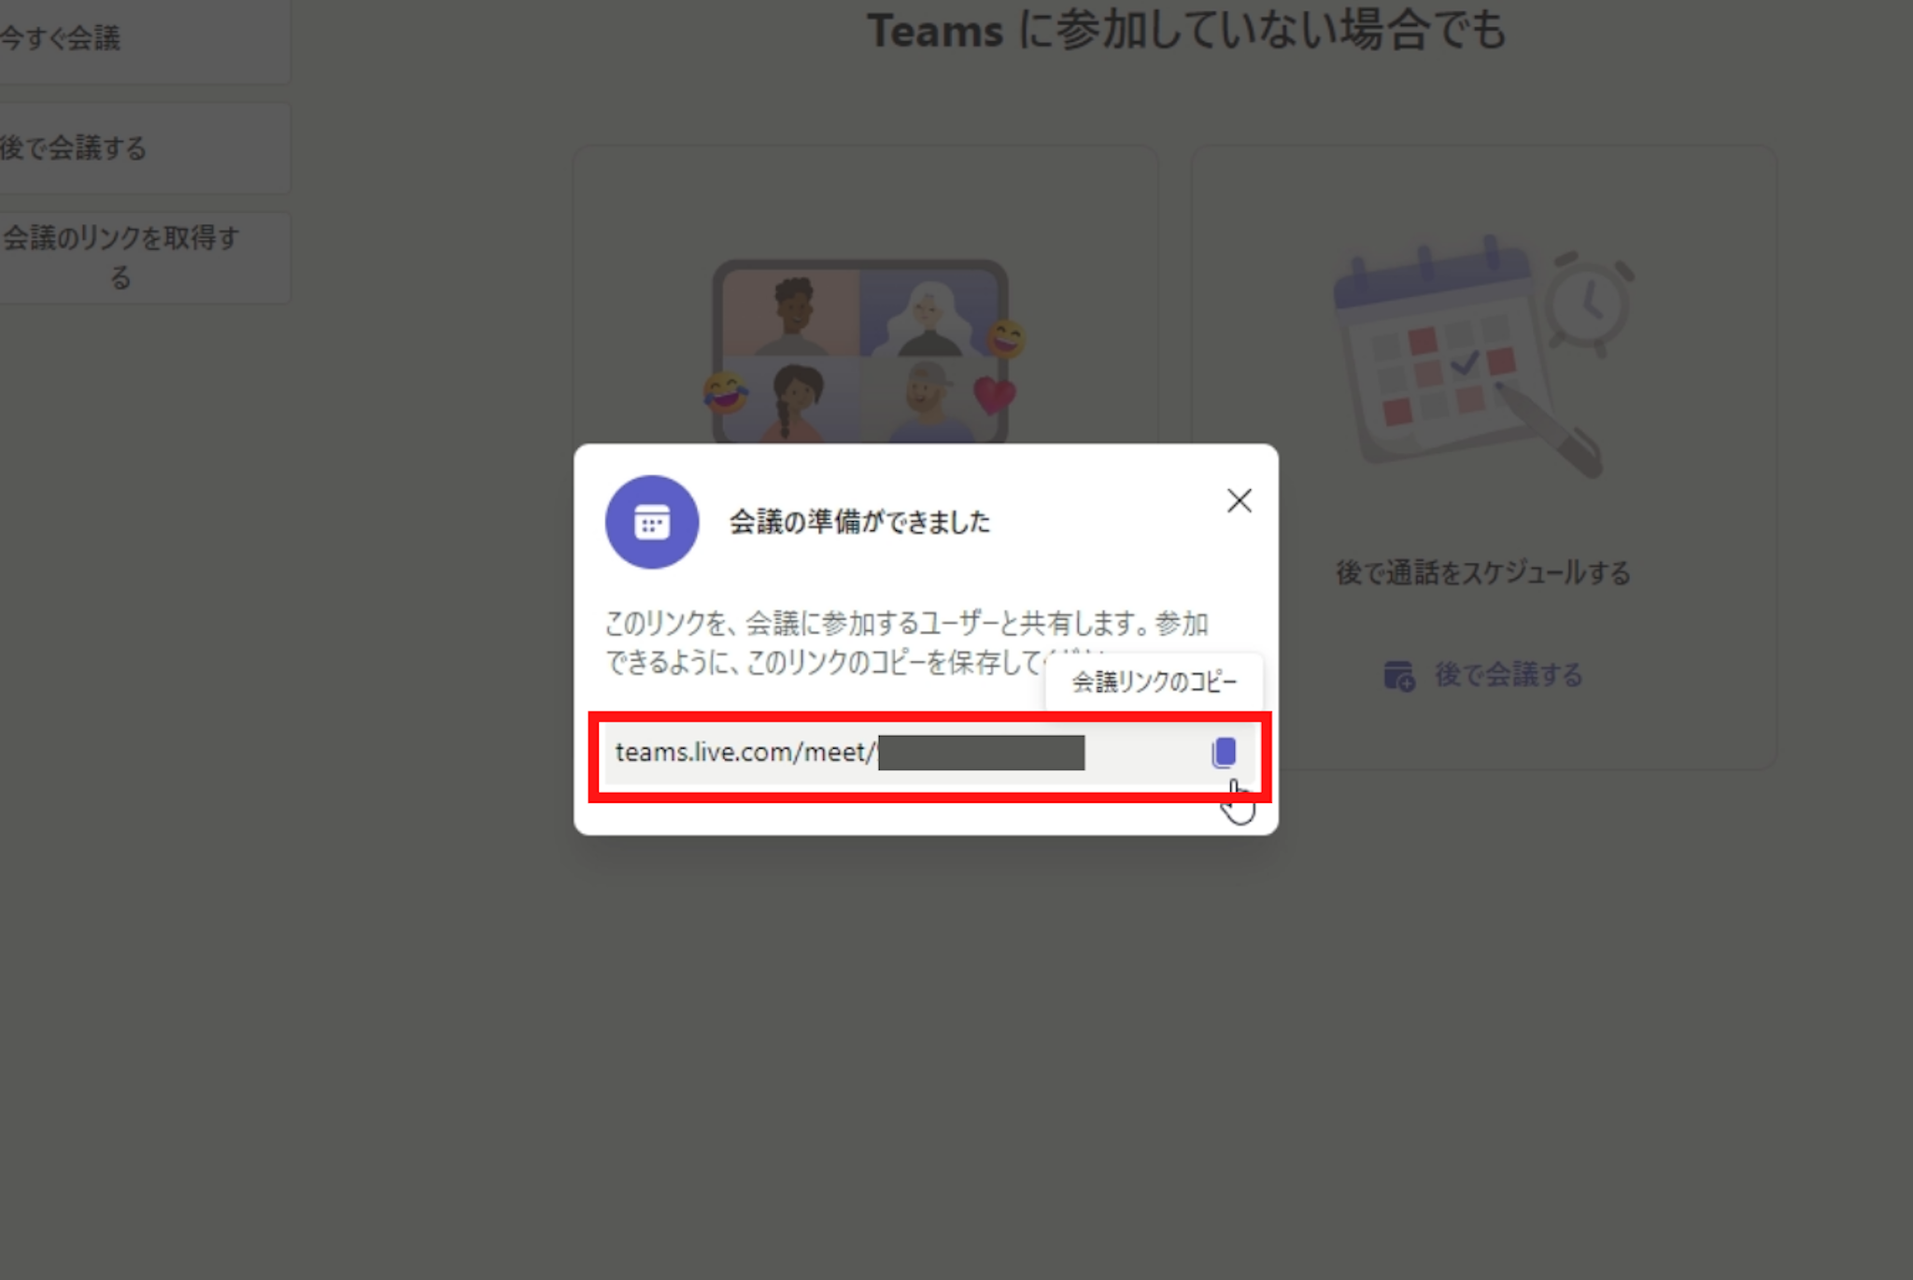Close the 会議の準備ができました dialog
Image resolution: width=1913 pixels, height=1280 pixels.
pyautogui.click(x=1239, y=501)
